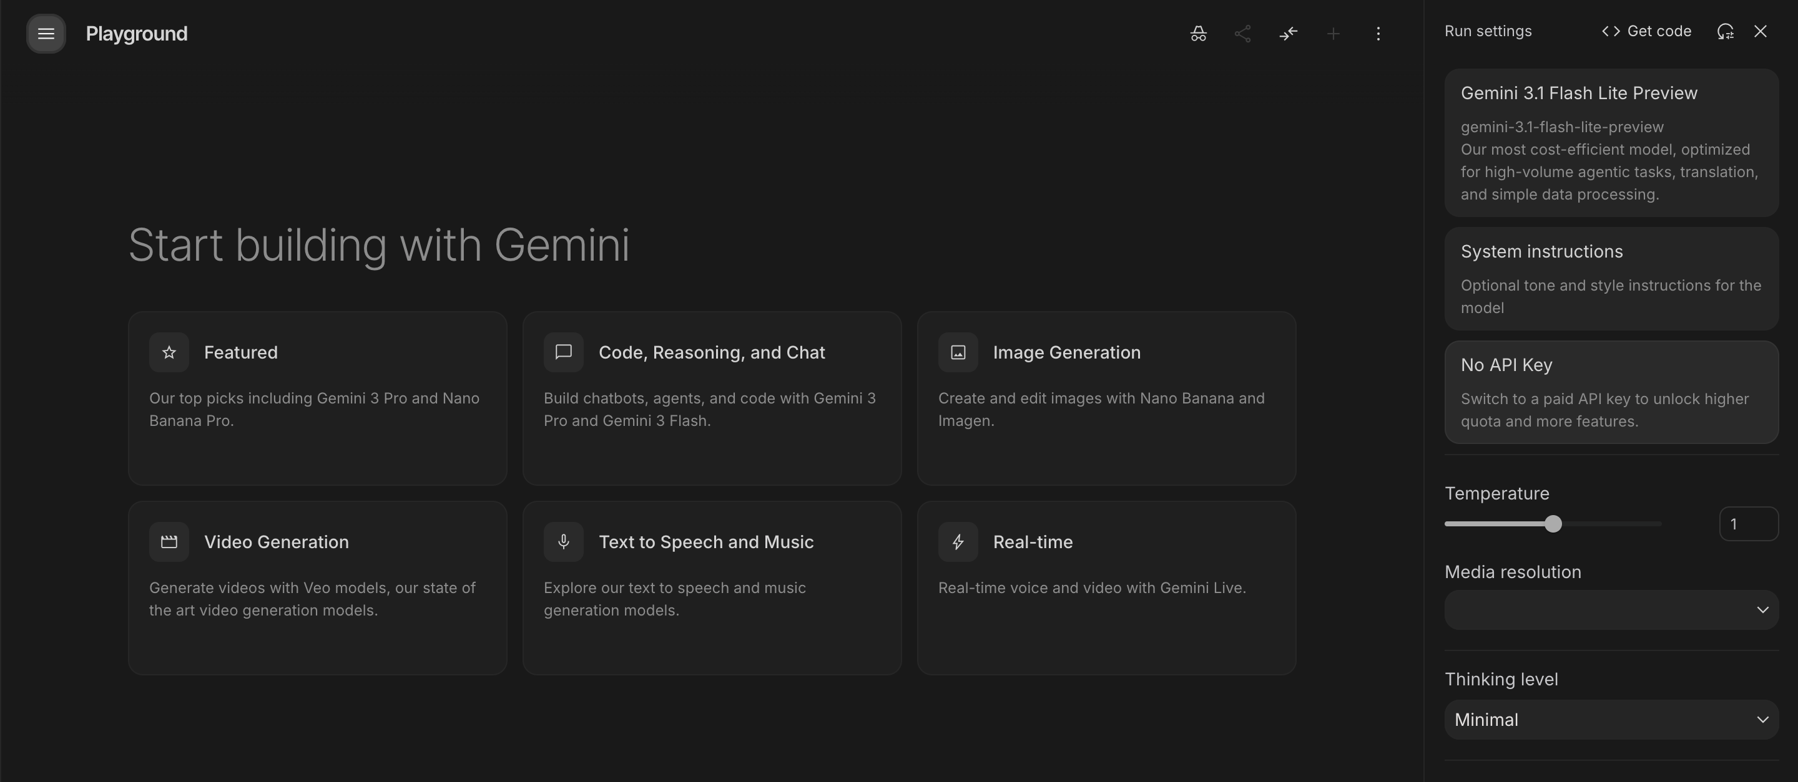The width and height of the screenshot is (1798, 782).
Task: Click the Temperature value input field
Action: [1749, 524]
